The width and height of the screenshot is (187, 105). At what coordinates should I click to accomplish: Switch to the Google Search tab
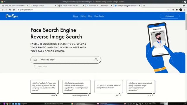tap(43, 6)
